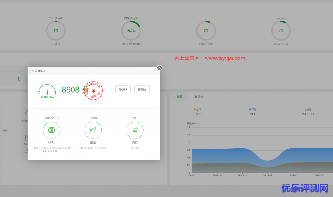Click the FTP count value 0

click(19, 79)
